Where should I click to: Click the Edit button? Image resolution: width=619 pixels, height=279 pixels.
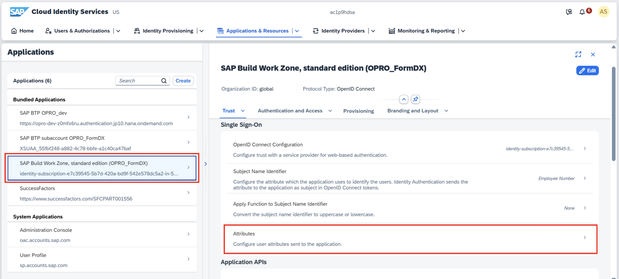(587, 71)
